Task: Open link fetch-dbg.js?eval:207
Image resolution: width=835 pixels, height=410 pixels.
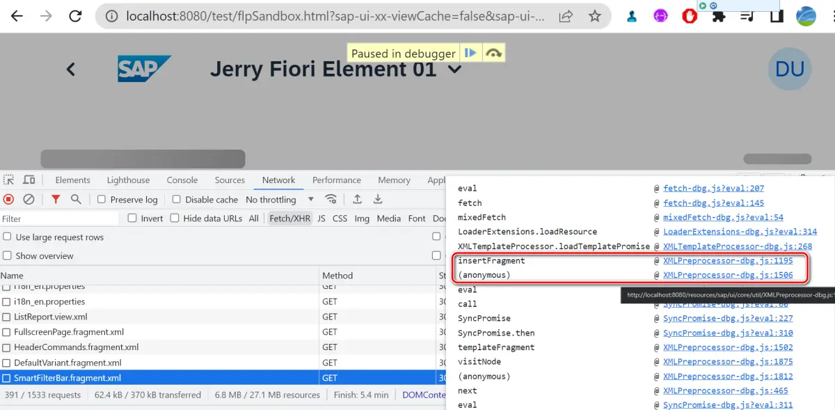Action: pos(713,188)
